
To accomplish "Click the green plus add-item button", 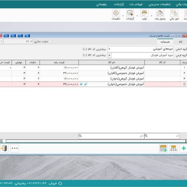I will coord(183,149).
